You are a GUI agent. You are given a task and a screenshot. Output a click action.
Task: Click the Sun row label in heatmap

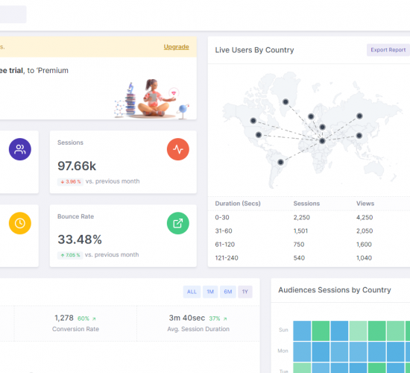coord(283,330)
